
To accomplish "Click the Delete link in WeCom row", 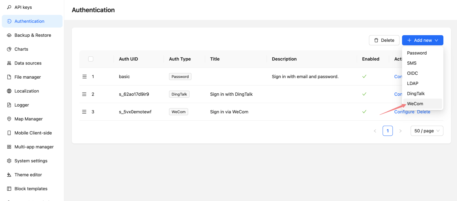I will coord(423,112).
